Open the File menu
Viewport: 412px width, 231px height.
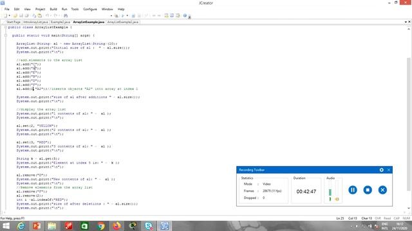tap(7, 9)
